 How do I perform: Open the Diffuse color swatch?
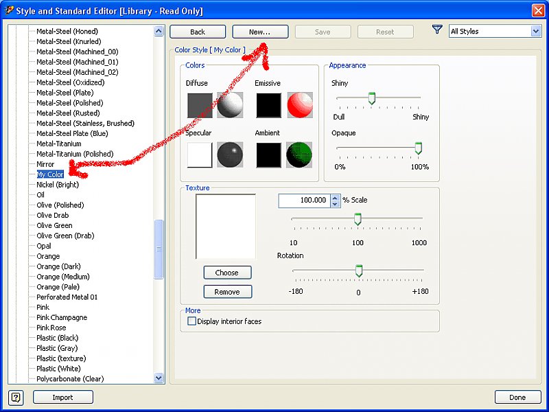click(200, 105)
